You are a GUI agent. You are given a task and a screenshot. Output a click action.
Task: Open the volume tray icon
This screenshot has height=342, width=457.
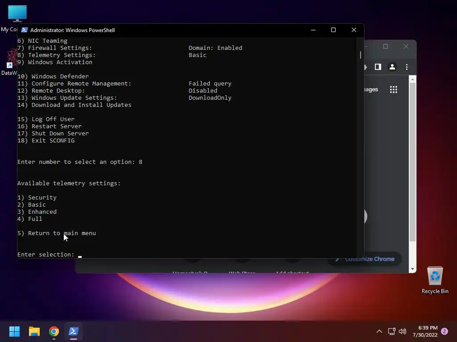[x=403, y=331]
